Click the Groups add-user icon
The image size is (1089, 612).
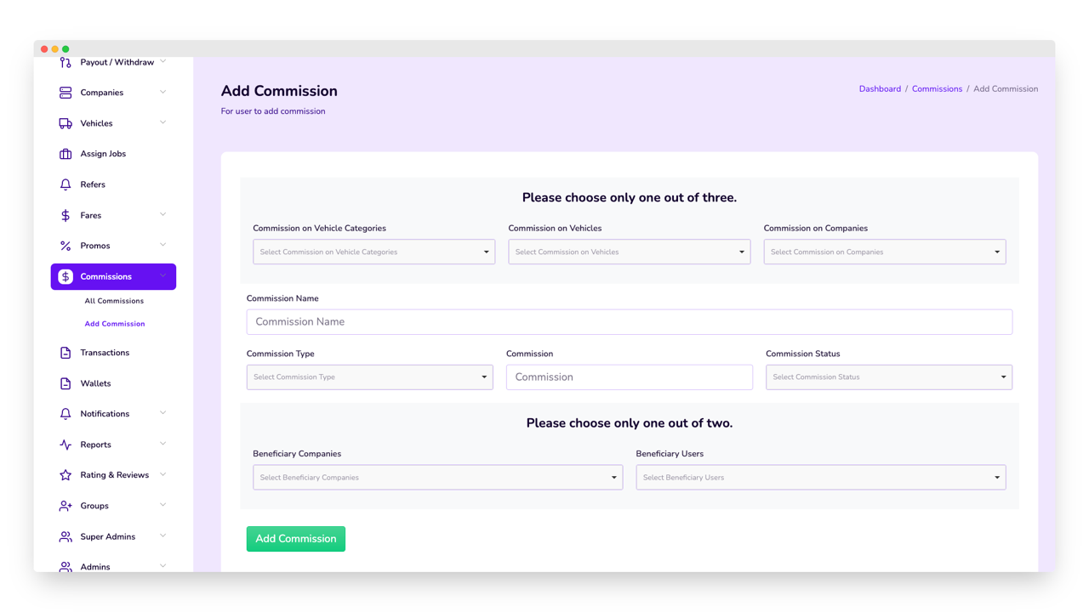66,506
